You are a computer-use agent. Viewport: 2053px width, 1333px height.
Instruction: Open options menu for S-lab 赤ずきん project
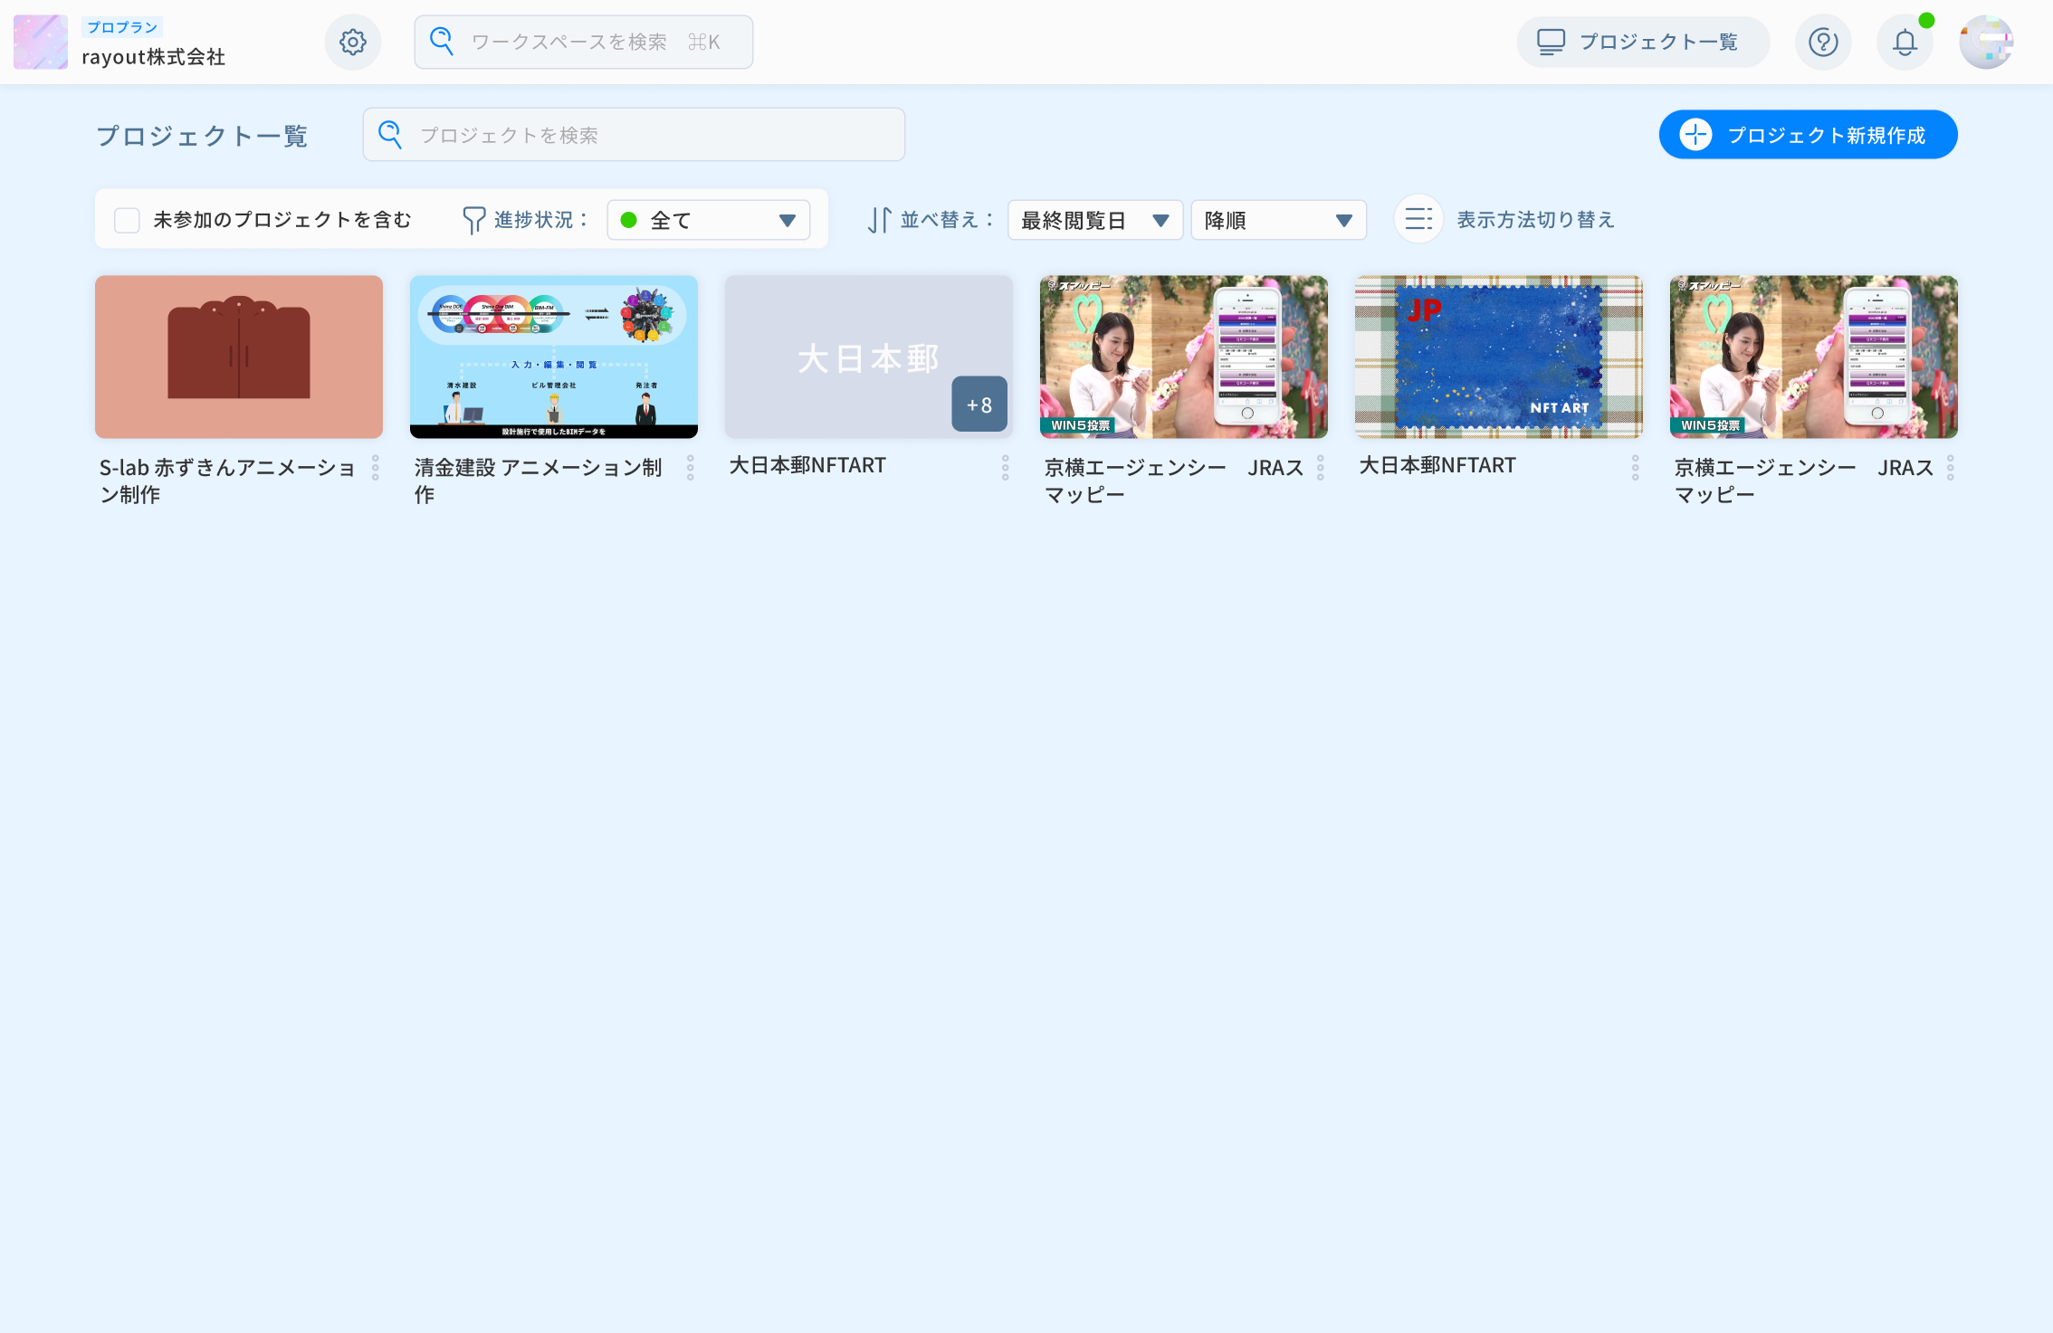coord(375,468)
